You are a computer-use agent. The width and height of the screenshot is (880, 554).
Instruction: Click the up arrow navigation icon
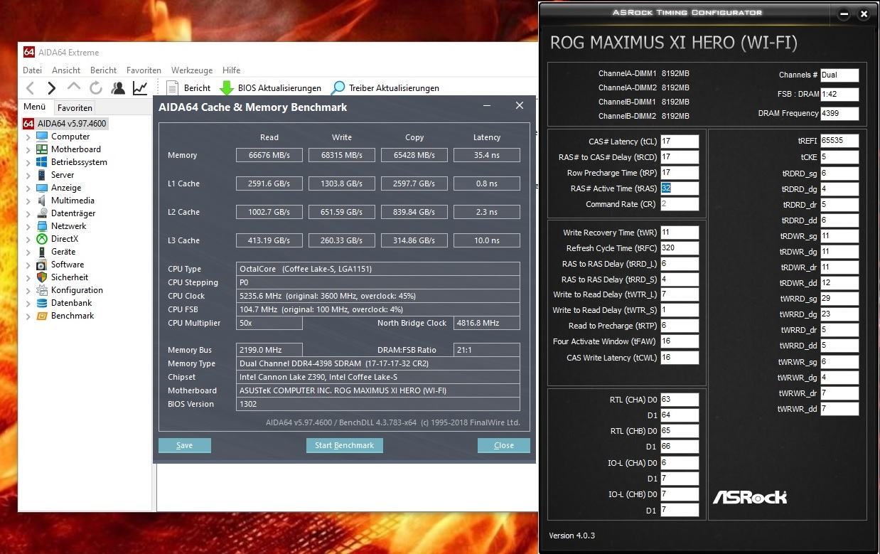click(73, 88)
